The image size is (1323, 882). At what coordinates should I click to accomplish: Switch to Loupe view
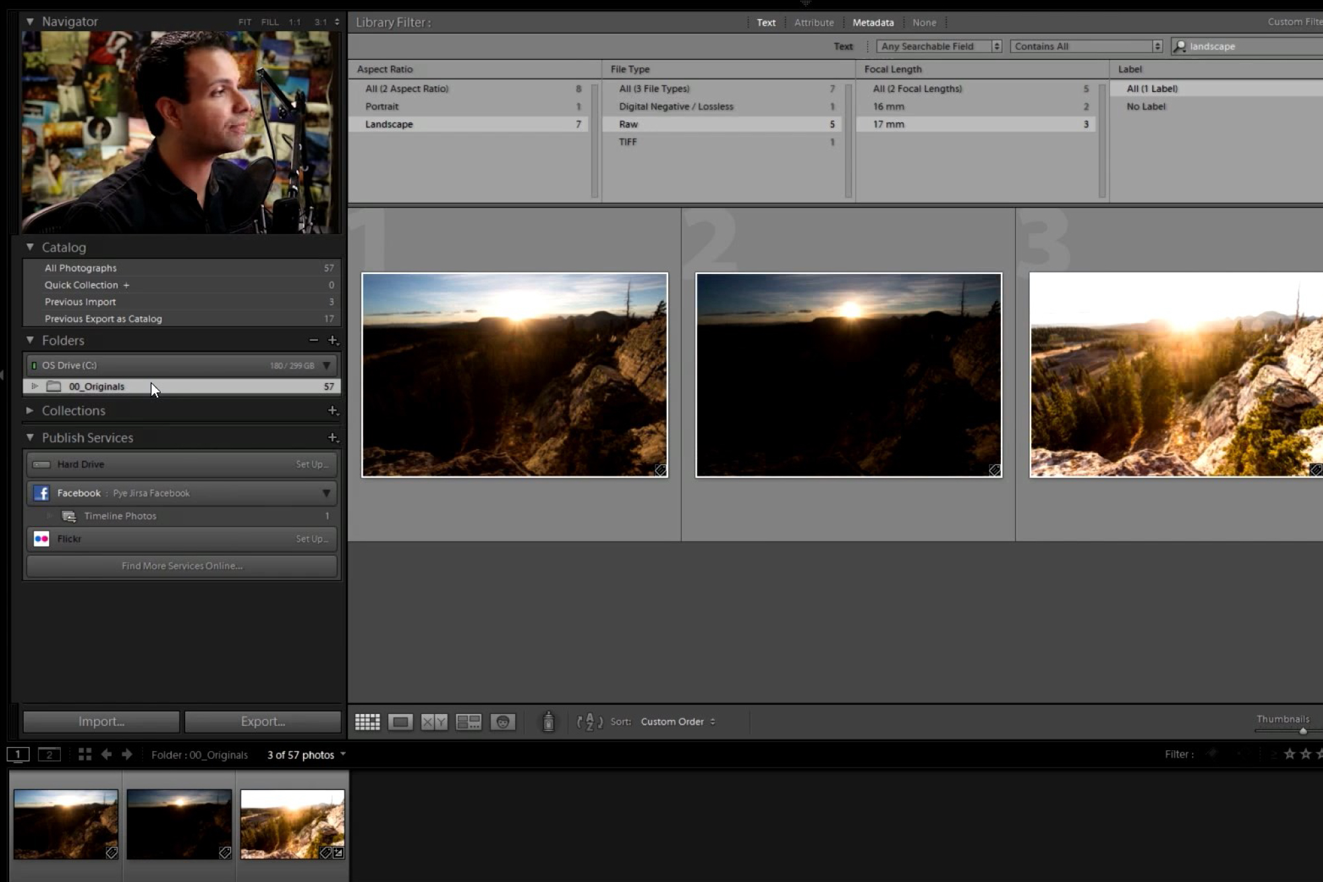(x=400, y=722)
